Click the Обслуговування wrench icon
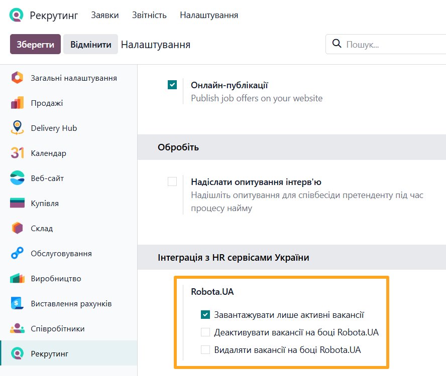This screenshot has height=376, width=446. pos(18,253)
